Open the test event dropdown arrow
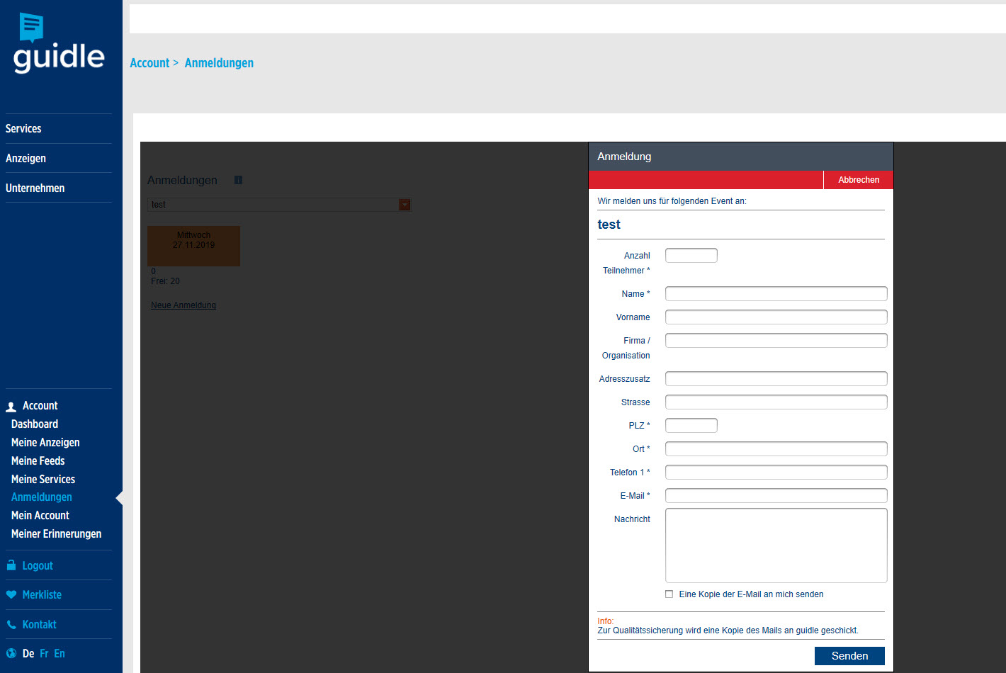This screenshot has height=673, width=1006. click(405, 205)
